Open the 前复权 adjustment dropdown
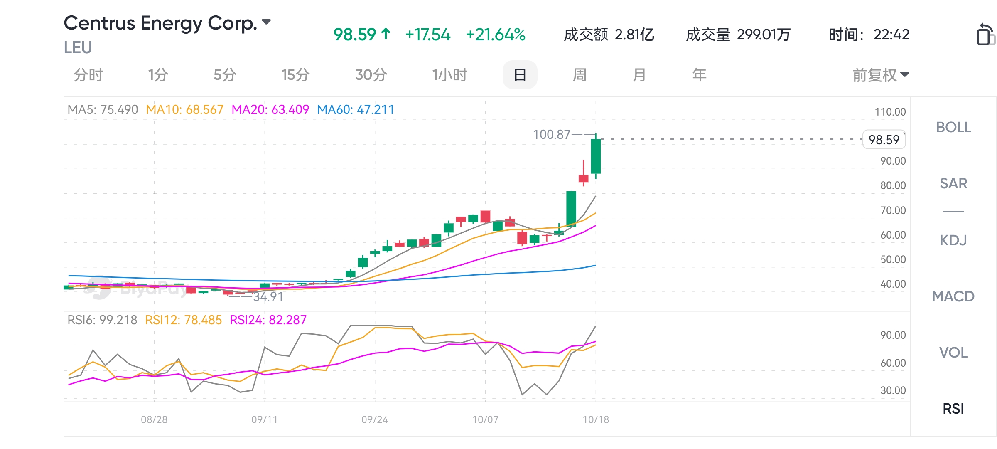The height and width of the screenshot is (449, 997). point(881,75)
